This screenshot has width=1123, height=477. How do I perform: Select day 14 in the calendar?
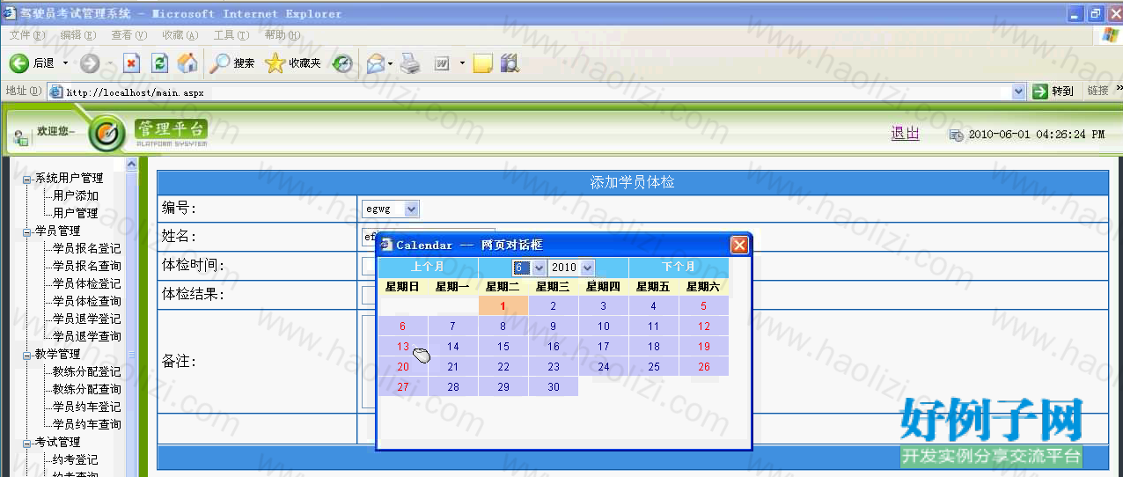(453, 347)
